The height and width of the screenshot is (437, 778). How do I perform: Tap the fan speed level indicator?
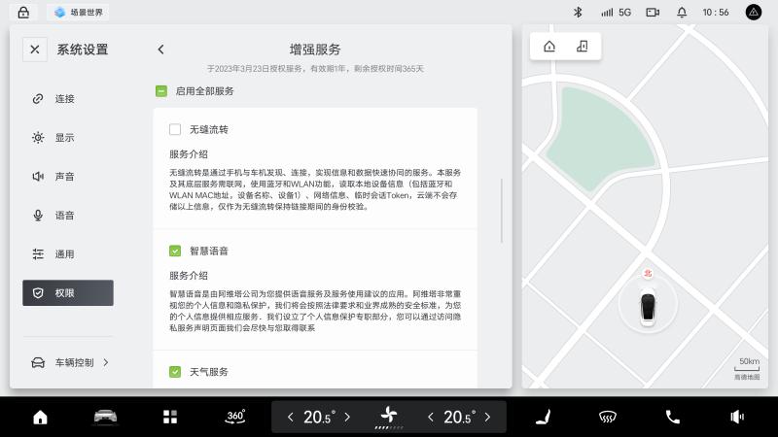coord(389,427)
